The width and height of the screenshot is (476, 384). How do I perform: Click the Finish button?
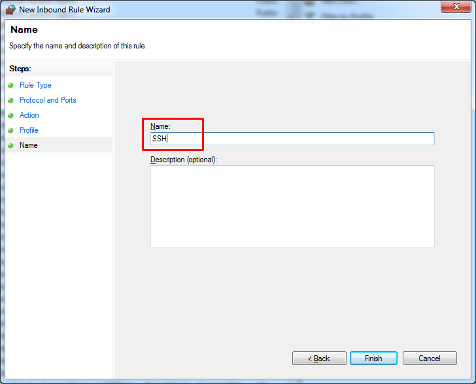pos(373,358)
